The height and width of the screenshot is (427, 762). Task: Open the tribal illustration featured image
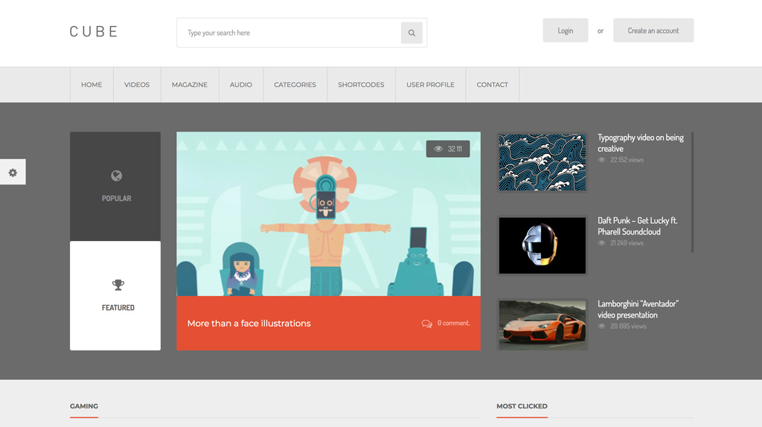(328, 213)
